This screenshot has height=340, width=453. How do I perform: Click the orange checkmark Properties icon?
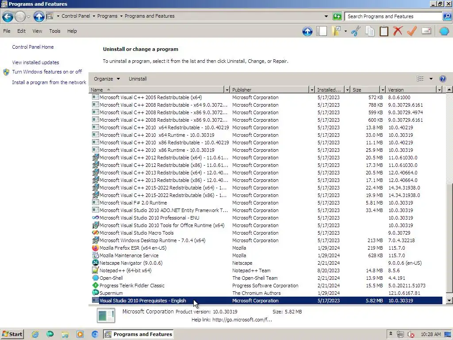point(412,31)
